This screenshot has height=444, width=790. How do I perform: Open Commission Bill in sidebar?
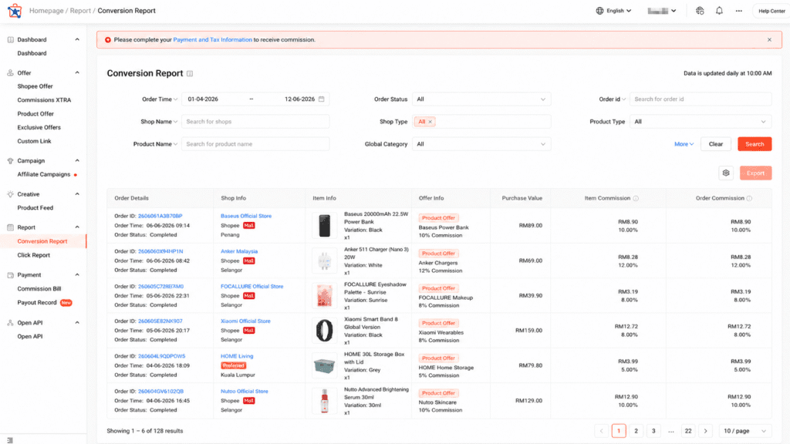pyautogui.click(x=39, y=289)
